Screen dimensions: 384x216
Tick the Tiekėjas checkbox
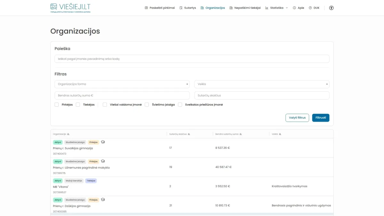[78, 105]
